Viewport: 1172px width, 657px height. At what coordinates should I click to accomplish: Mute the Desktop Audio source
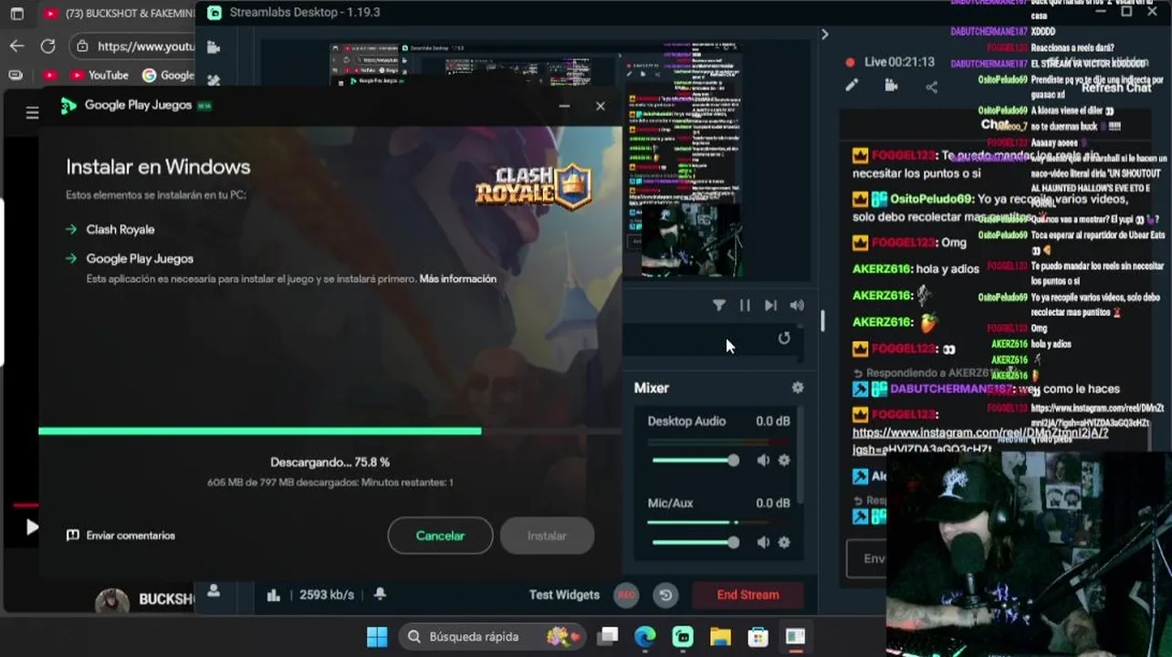point(763,461)
